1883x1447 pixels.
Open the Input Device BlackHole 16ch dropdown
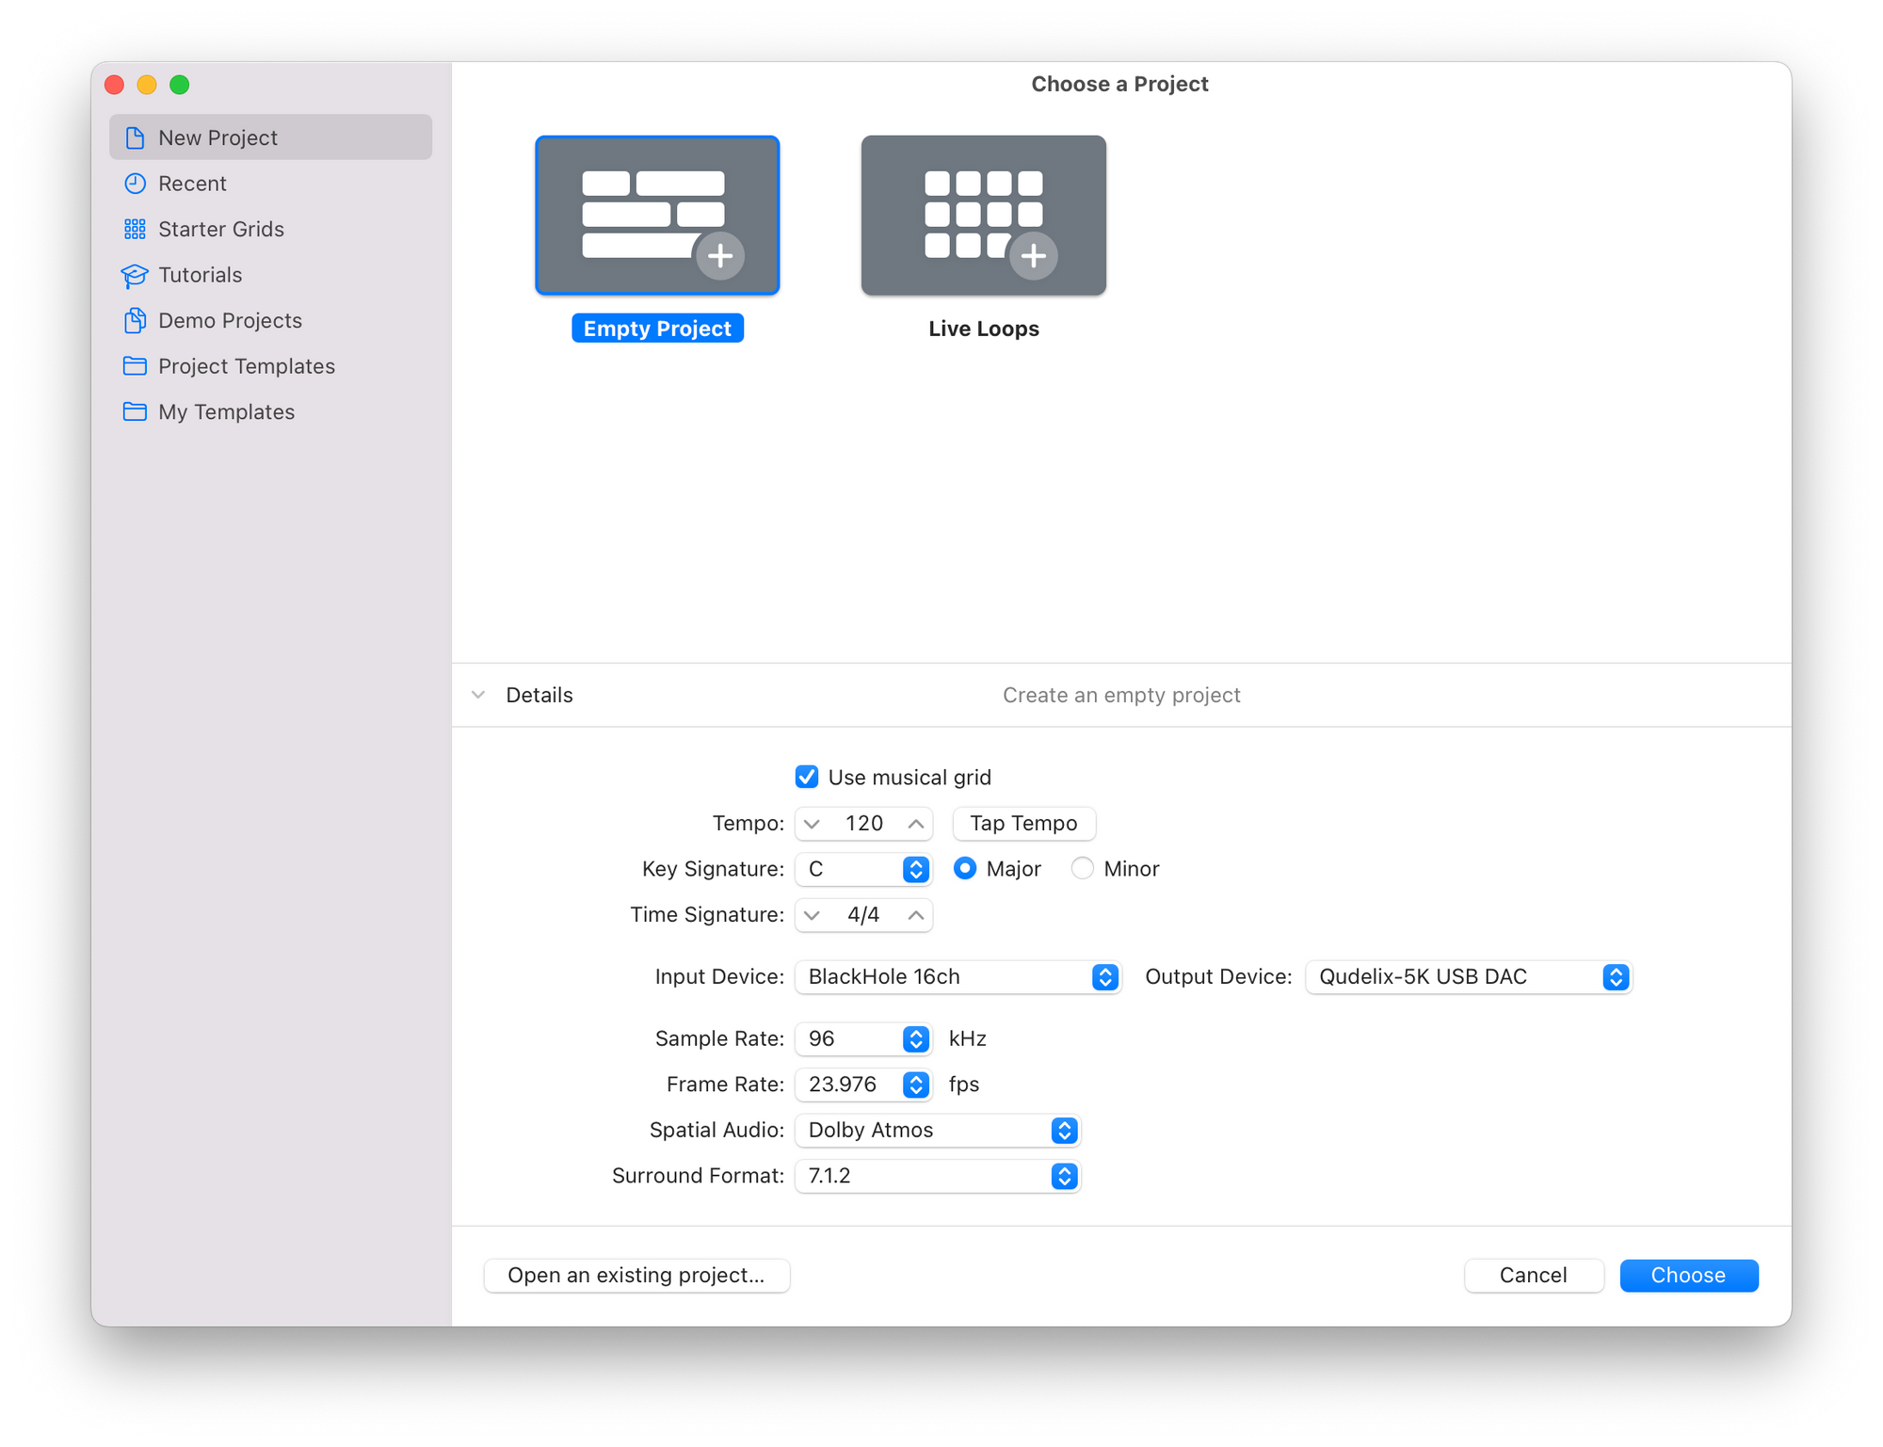958,977
